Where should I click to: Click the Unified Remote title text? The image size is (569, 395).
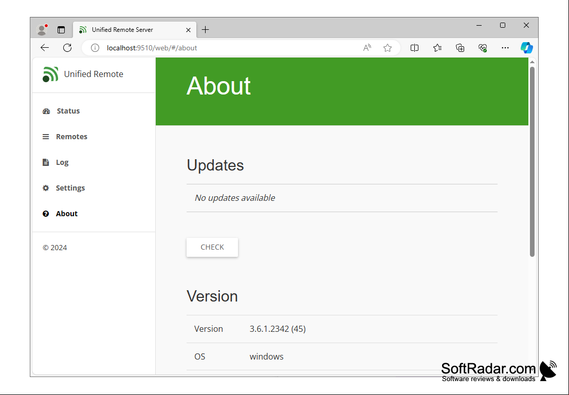[x=94, y=74]
